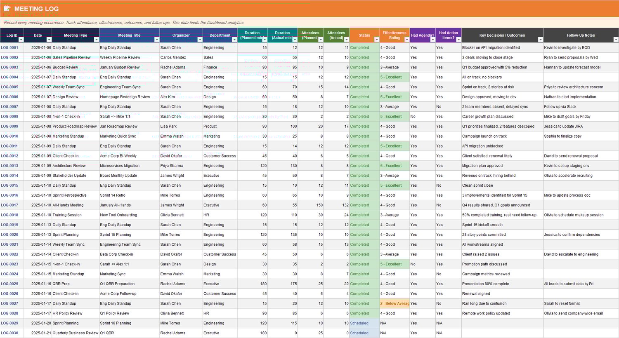Open the Follow-Up Notes filter icon

coord(615,39)
